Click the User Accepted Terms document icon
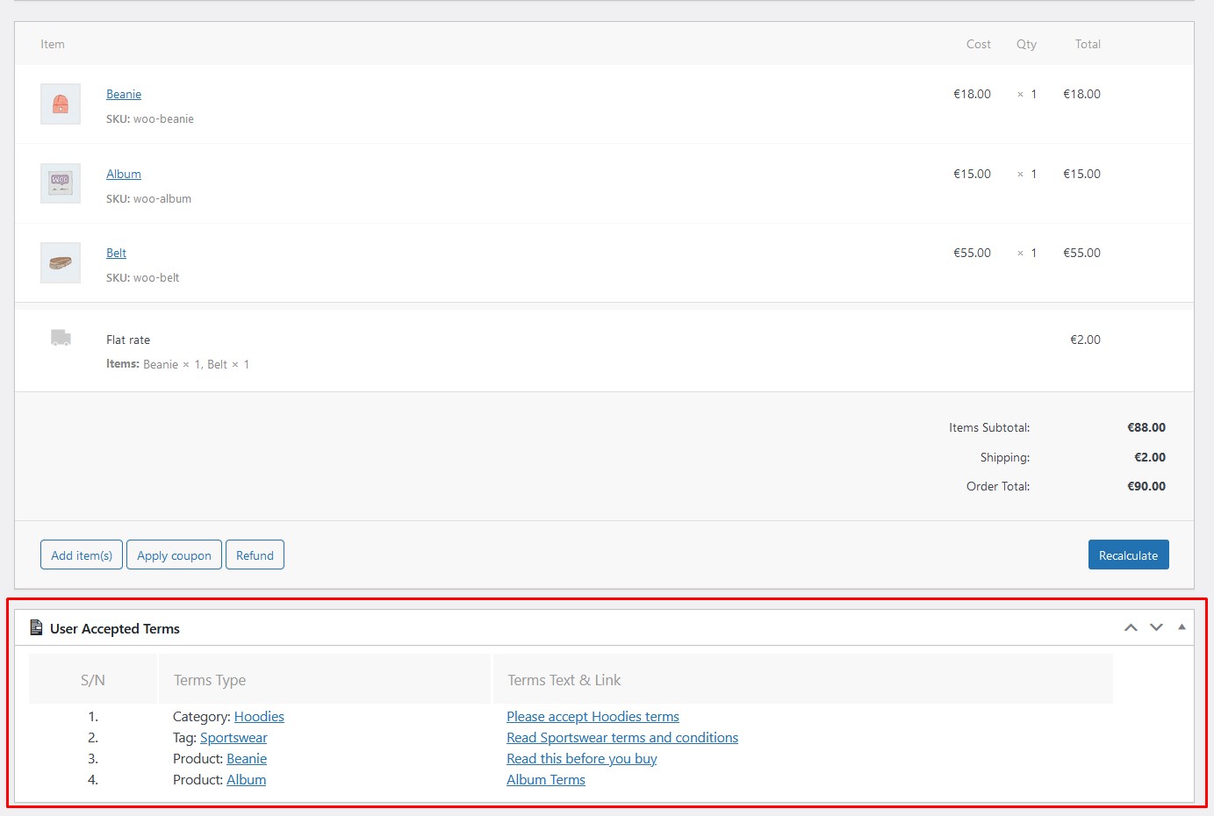Screen dimensions: 1214x816 tap(36, 627)
